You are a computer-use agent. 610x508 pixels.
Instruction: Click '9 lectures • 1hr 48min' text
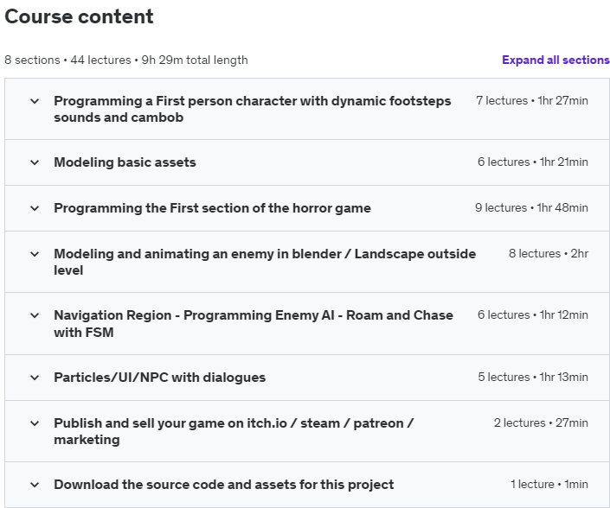tap(531, 208)
